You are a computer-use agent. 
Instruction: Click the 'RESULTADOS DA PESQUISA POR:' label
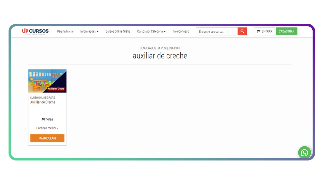pos(160,48)
